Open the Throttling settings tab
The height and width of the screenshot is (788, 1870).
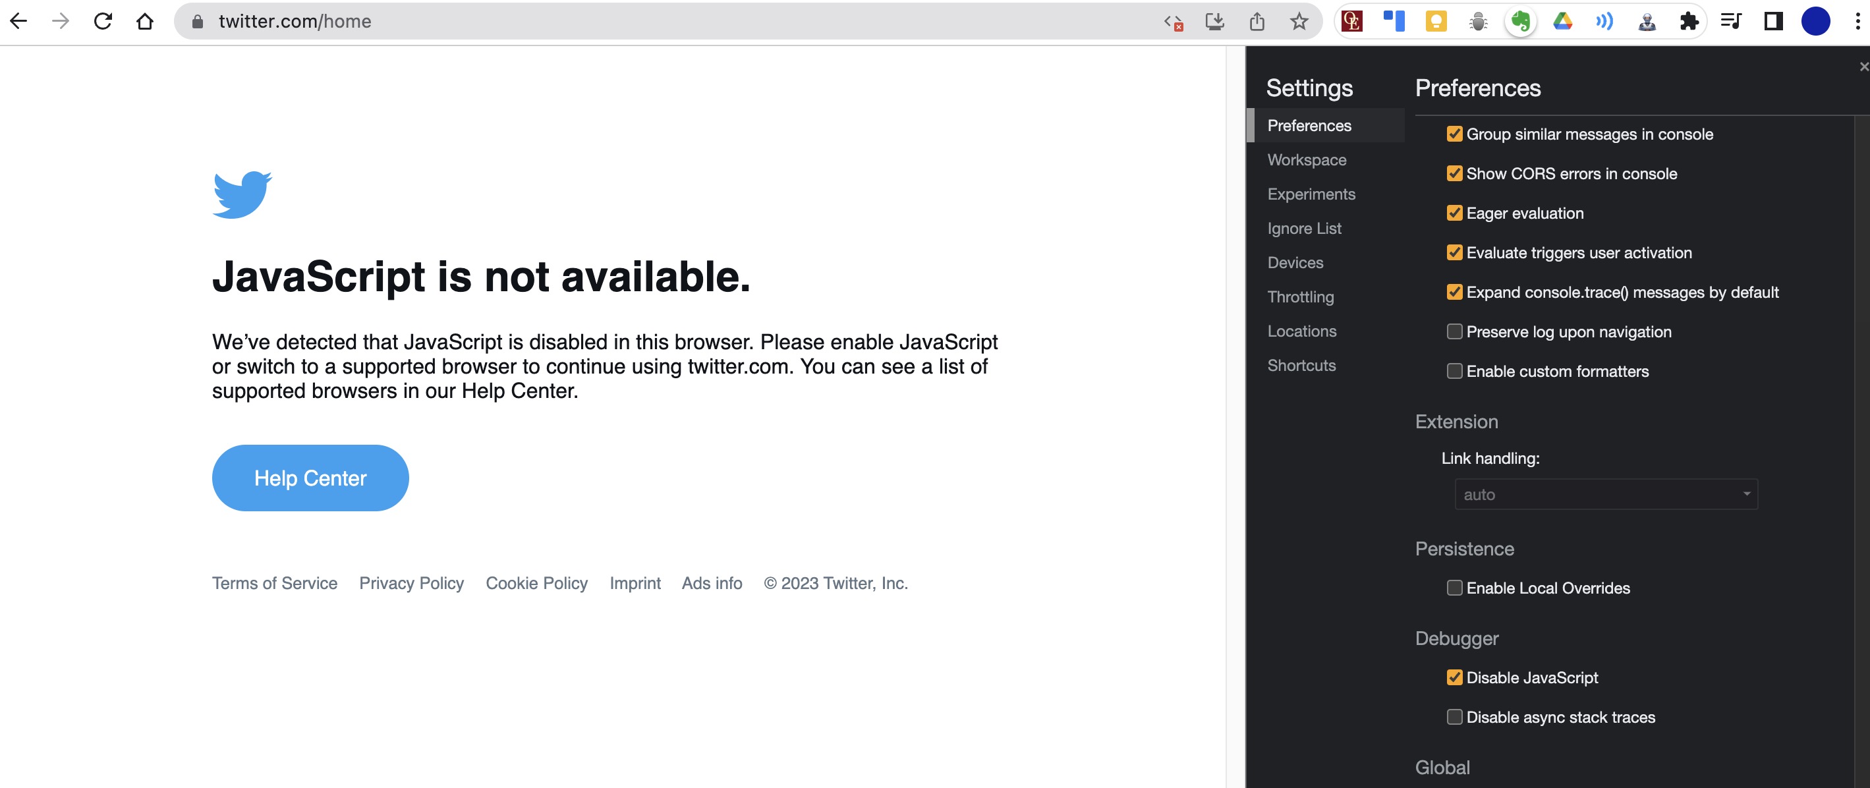(1300, 296)
